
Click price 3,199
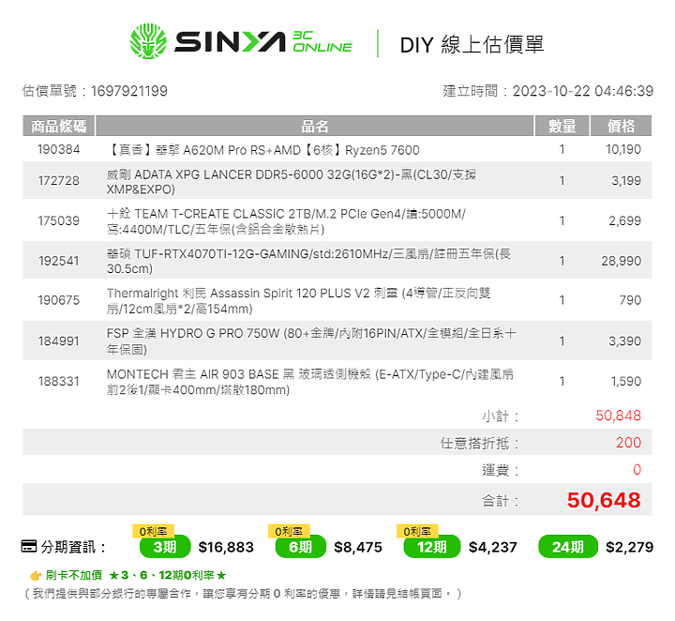[626, 180]
